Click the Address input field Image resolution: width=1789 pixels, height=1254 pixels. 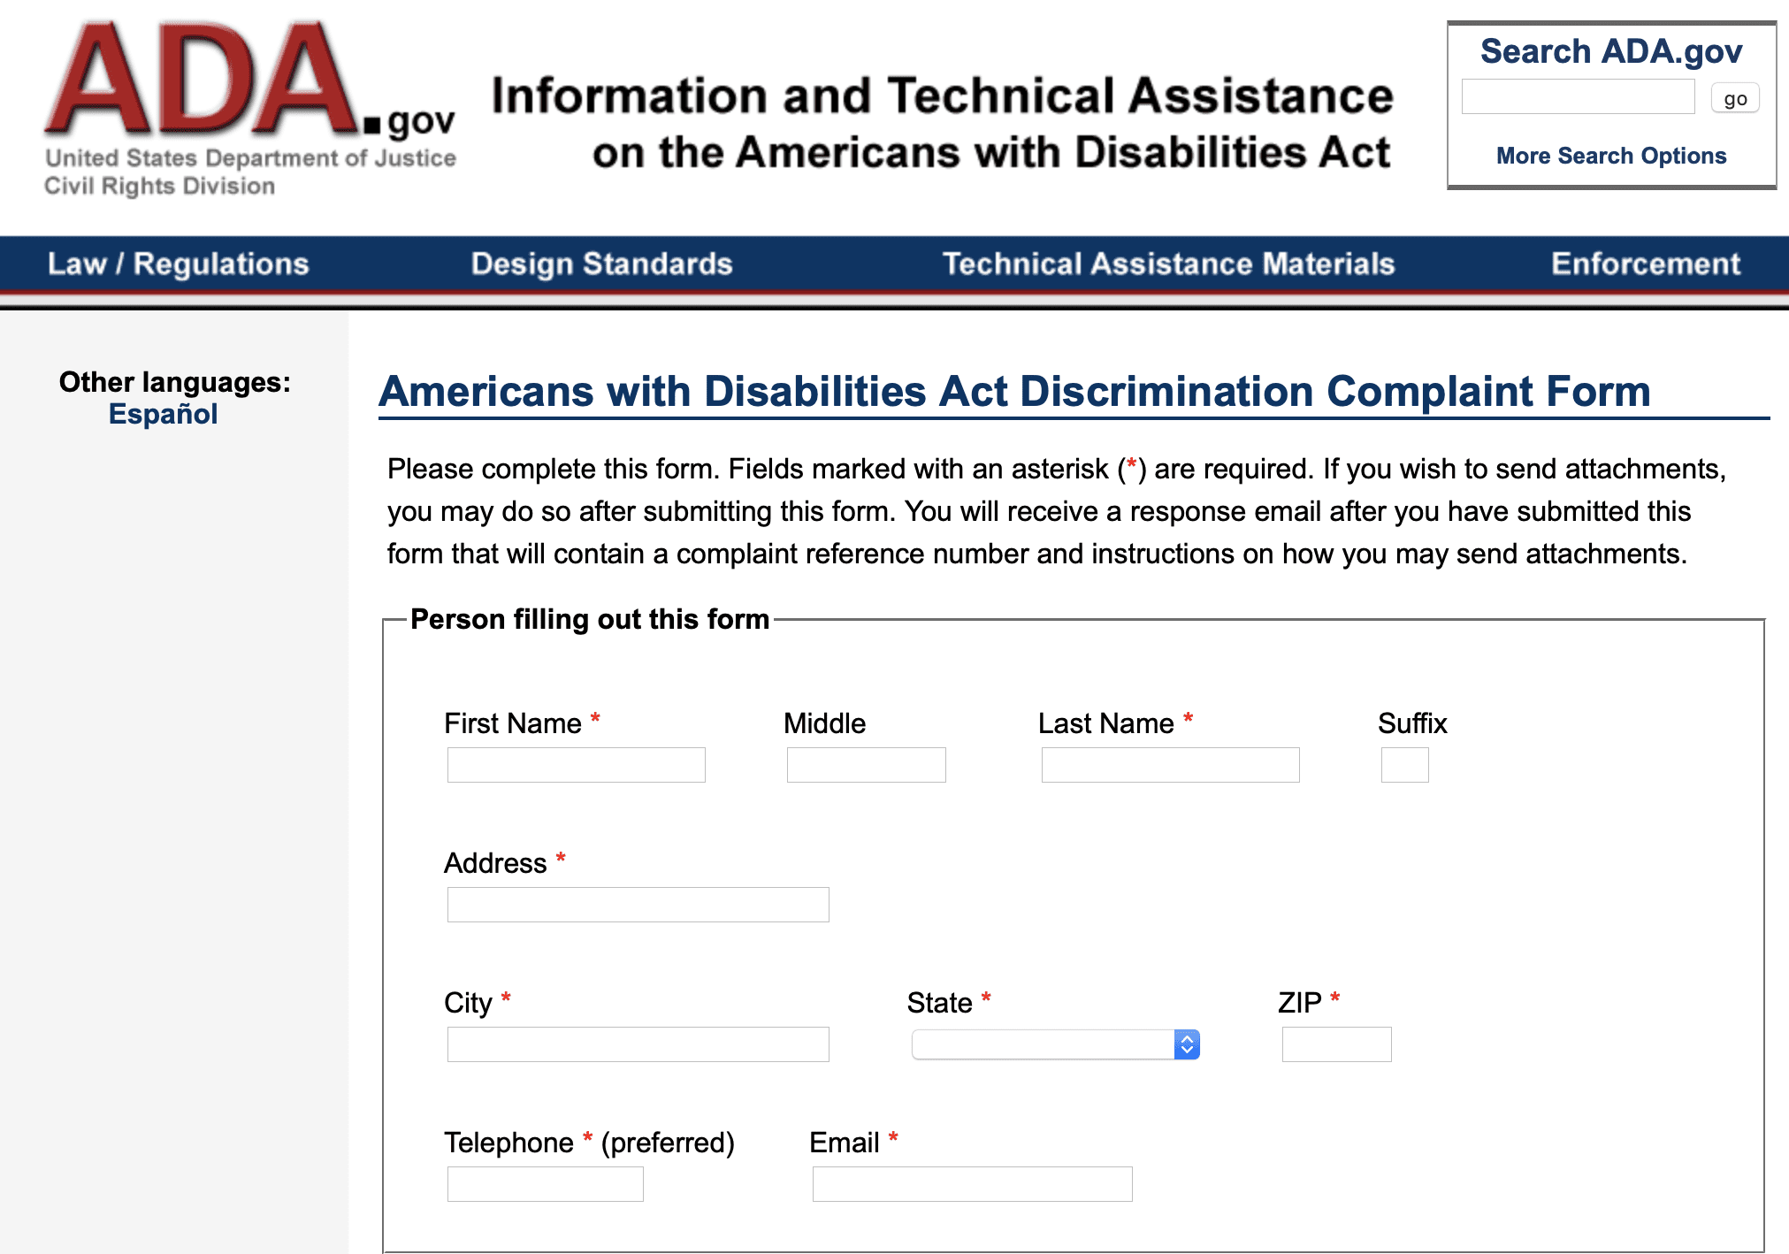pos(638,905)
